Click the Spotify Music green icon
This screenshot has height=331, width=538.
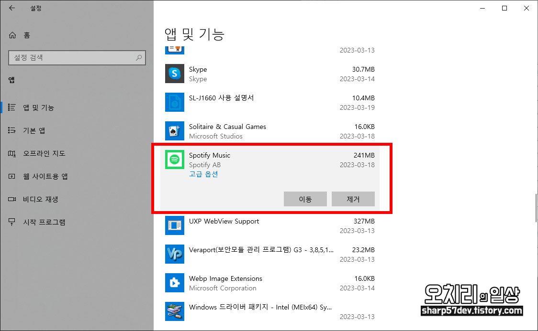tap(175, 160)
